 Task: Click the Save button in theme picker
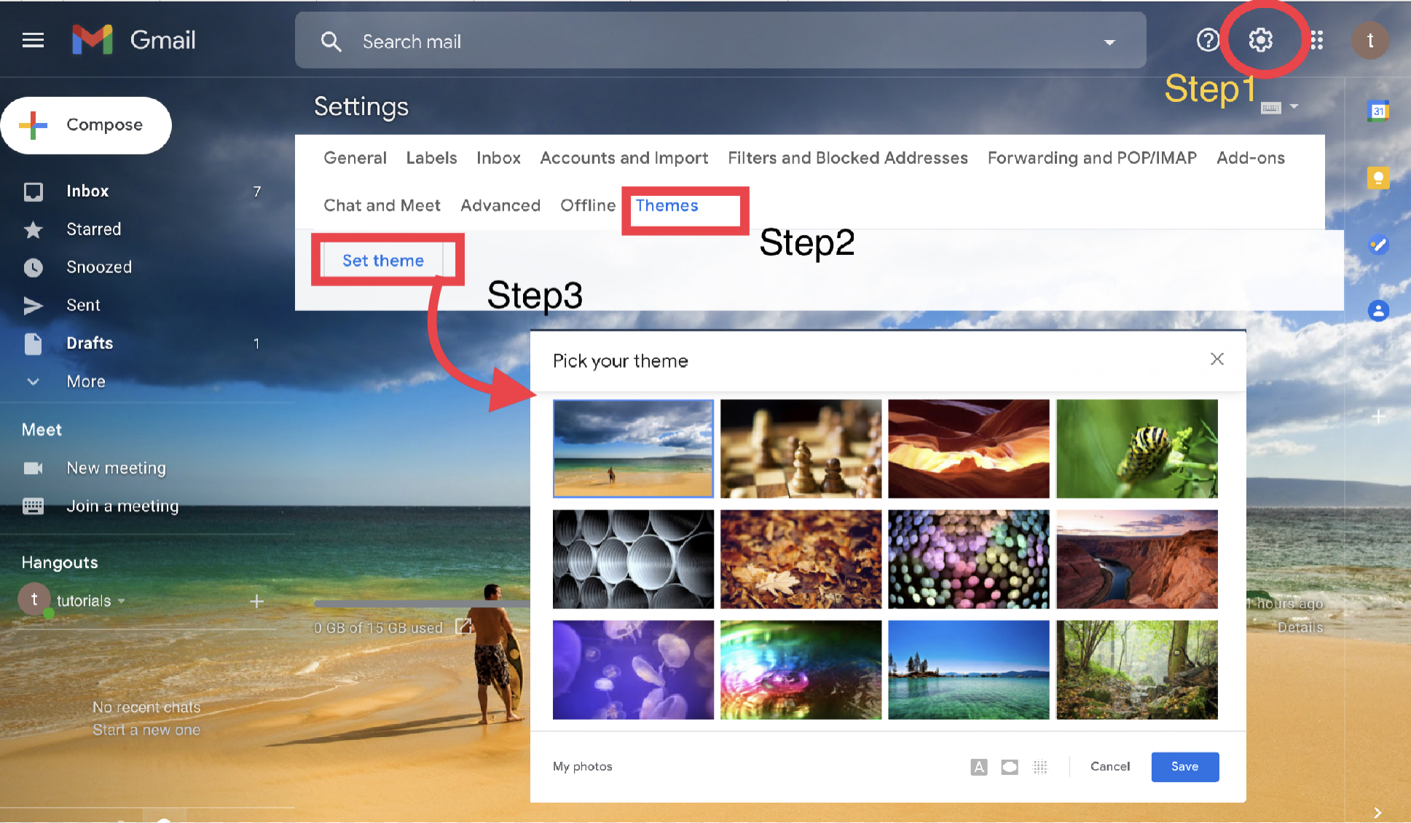1183,766
